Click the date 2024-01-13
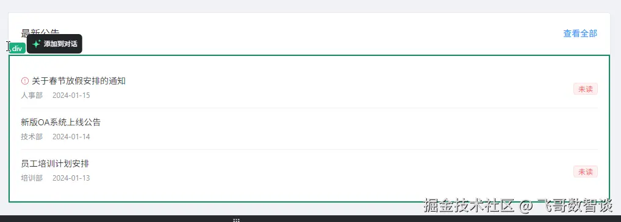 click(x=71, y=178)
